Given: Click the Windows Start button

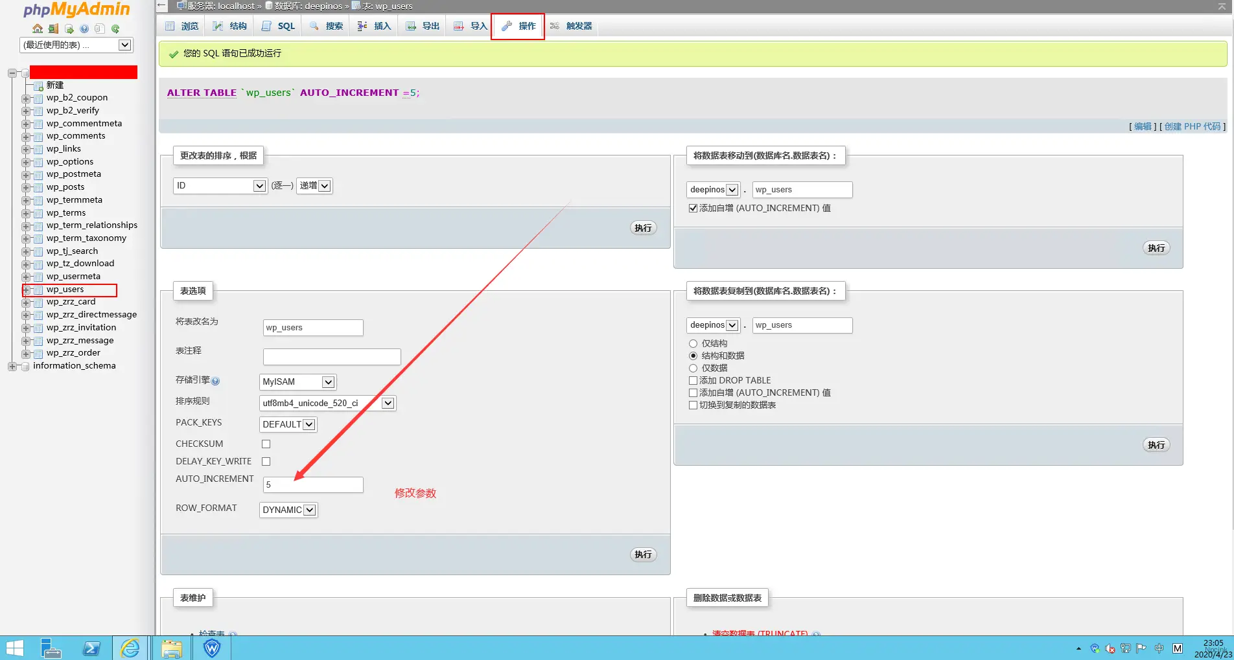Looking at the screenshot, I should (14, 648).
